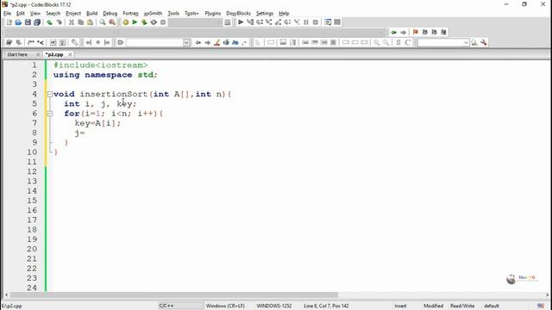
Task: Expand the search text combo box
Action: [466, 42]
